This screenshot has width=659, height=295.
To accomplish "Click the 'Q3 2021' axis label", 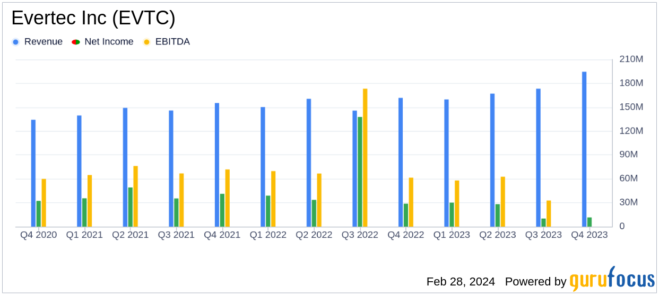I will click(x=176, y=235).
